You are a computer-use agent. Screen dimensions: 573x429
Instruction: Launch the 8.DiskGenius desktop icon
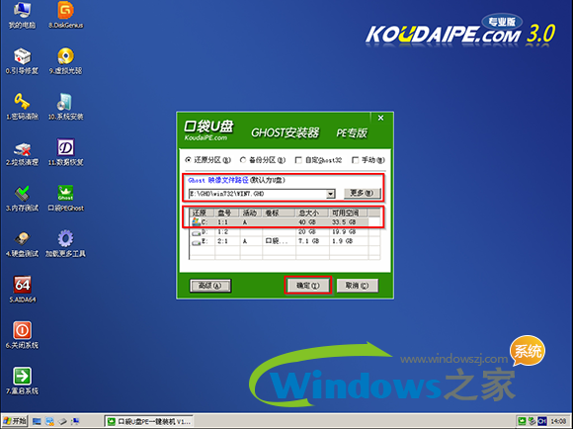pyautogui.click(x=66, y=16)
